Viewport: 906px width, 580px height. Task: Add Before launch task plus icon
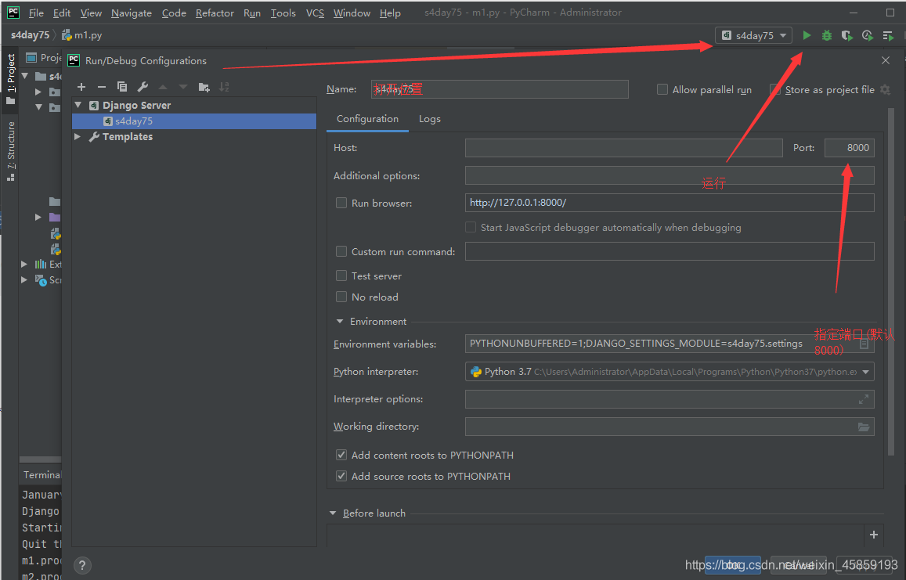click(874, 535)
